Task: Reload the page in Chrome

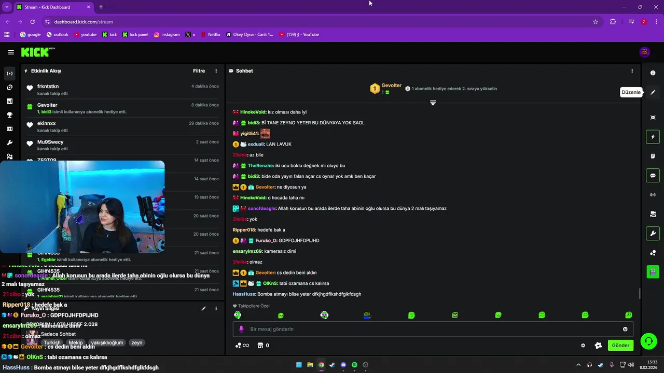Action: 33,22
